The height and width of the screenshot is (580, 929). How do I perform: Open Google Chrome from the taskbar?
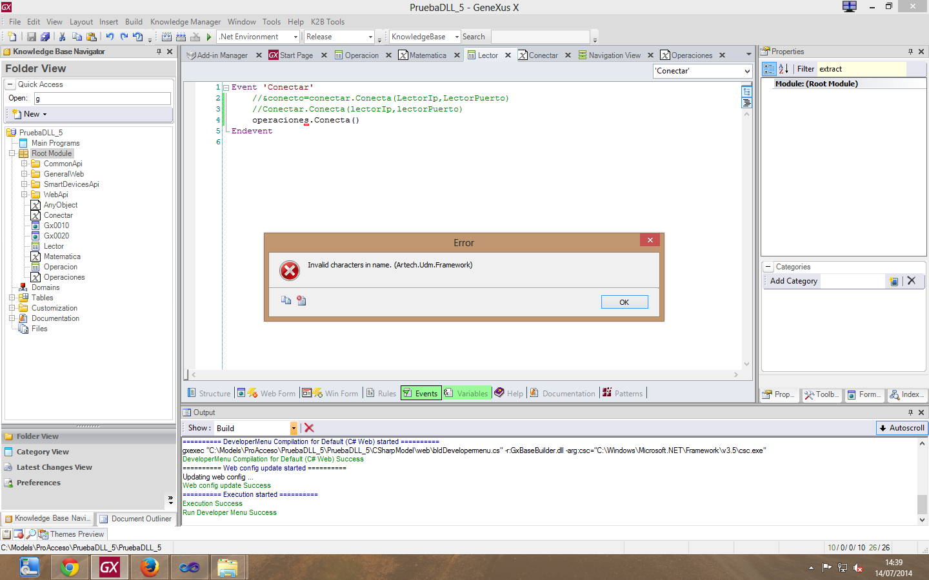[69, 567]
